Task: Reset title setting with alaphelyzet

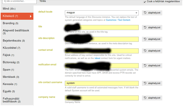Action: (x=152, y=27)
